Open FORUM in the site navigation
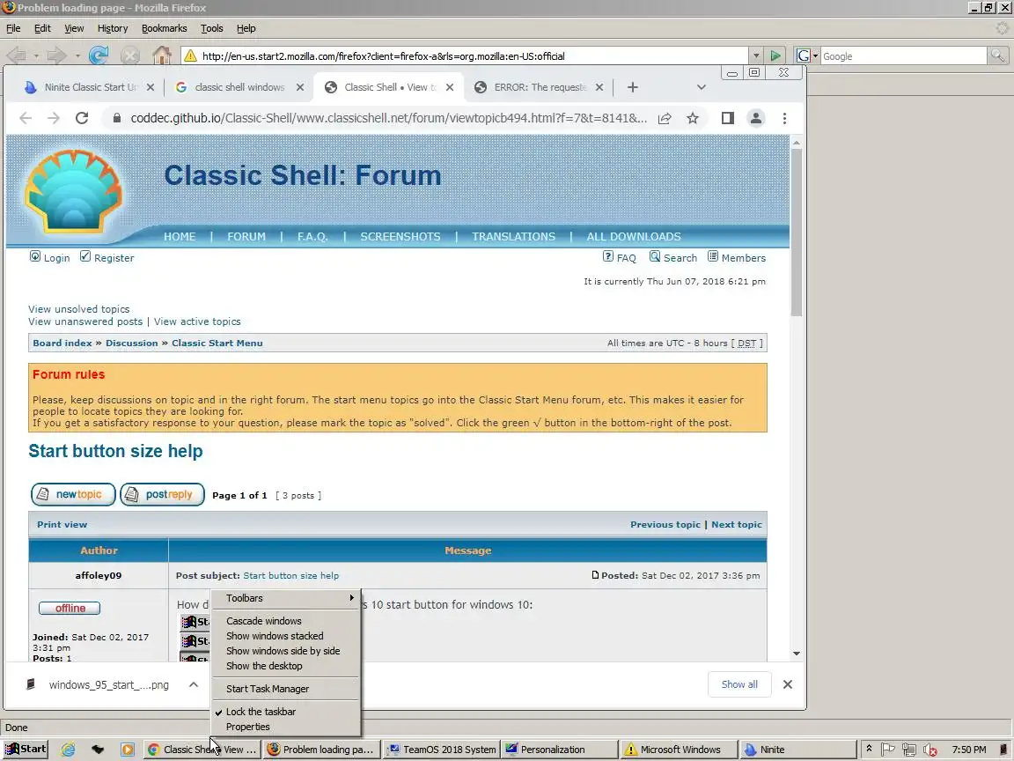Image resolution: width=1014 pixels, height=761 pixels. click(x=246, y=237)
